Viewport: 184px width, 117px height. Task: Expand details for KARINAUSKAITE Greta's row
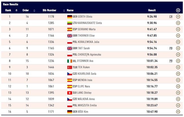(x=178, y=23)
